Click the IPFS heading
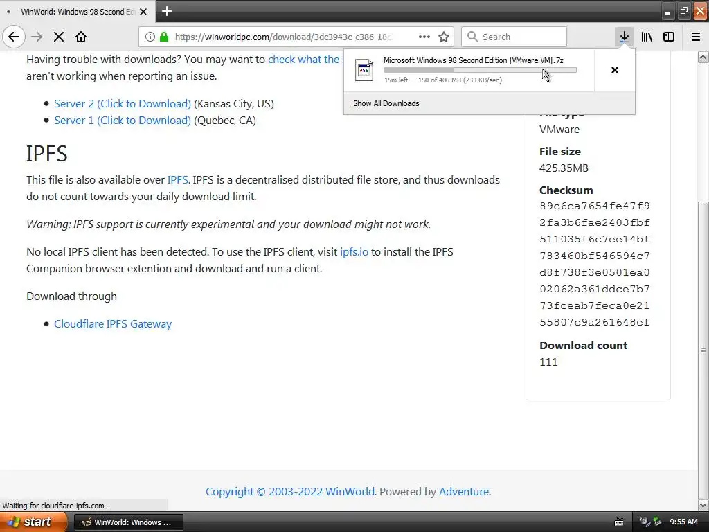This screenshot has width=709, height=532. coord(47,153)
